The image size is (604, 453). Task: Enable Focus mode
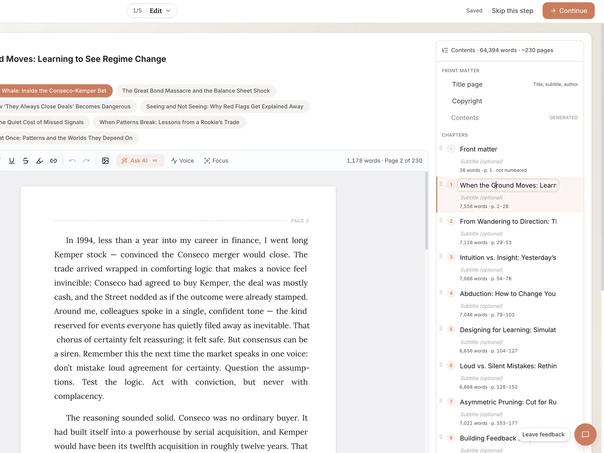click(x=216, y=161)
